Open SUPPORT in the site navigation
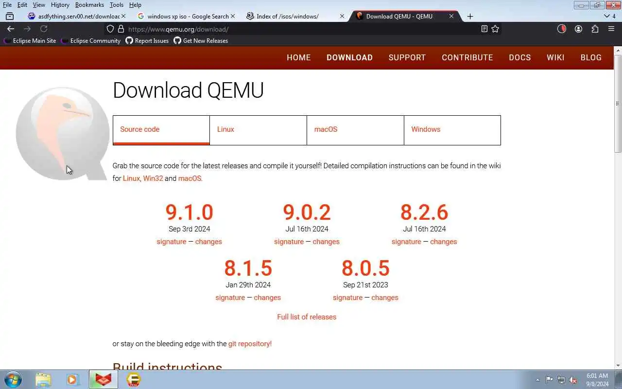Image resolution: width=622 pixels, height=389 pixels. (407, 57)
